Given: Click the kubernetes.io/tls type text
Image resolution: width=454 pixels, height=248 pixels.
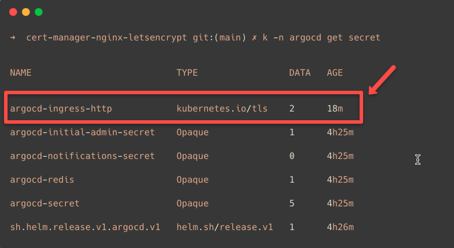Looking at the screenshot, I should pos(222,108).
